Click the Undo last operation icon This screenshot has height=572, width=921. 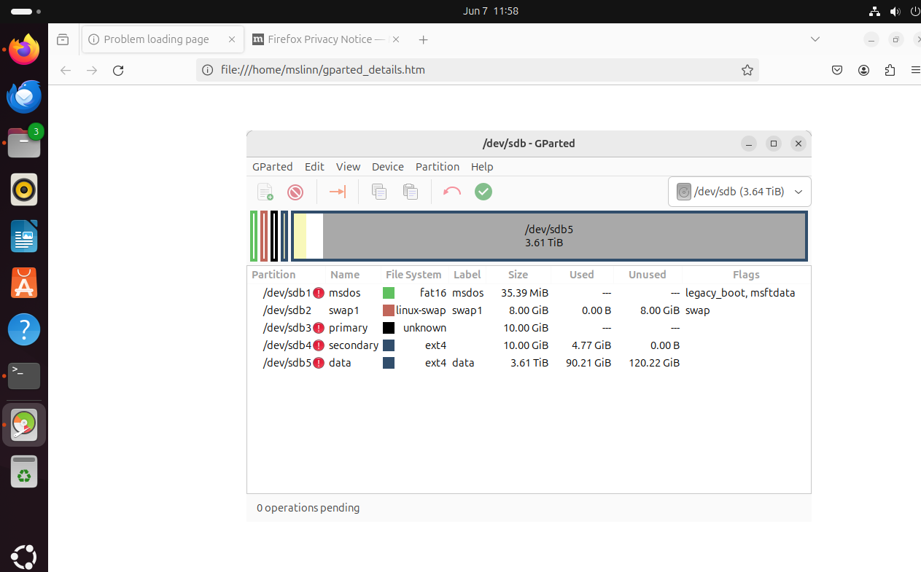pos(452,192)
